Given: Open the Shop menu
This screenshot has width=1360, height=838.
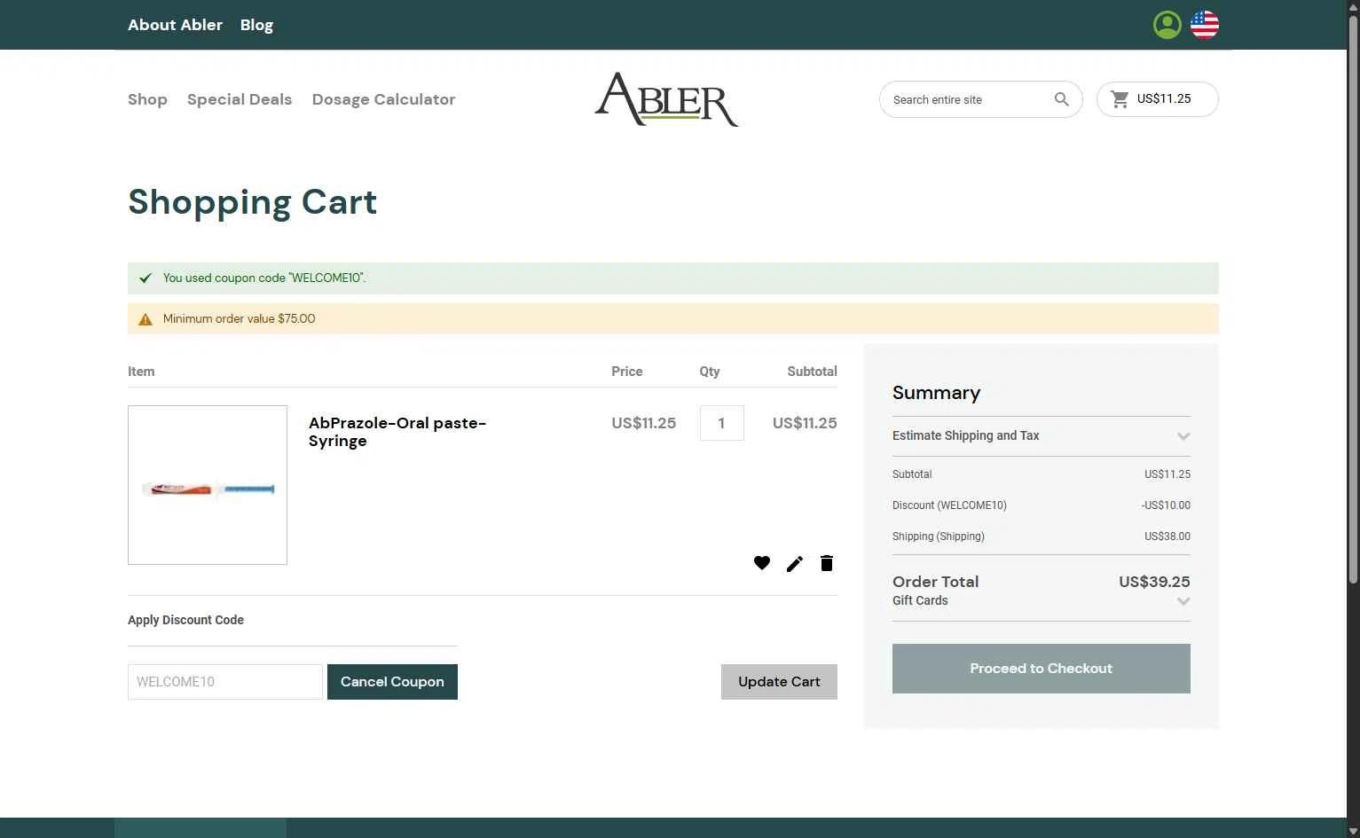Looking at the screenshot, I should click(147, 99).
